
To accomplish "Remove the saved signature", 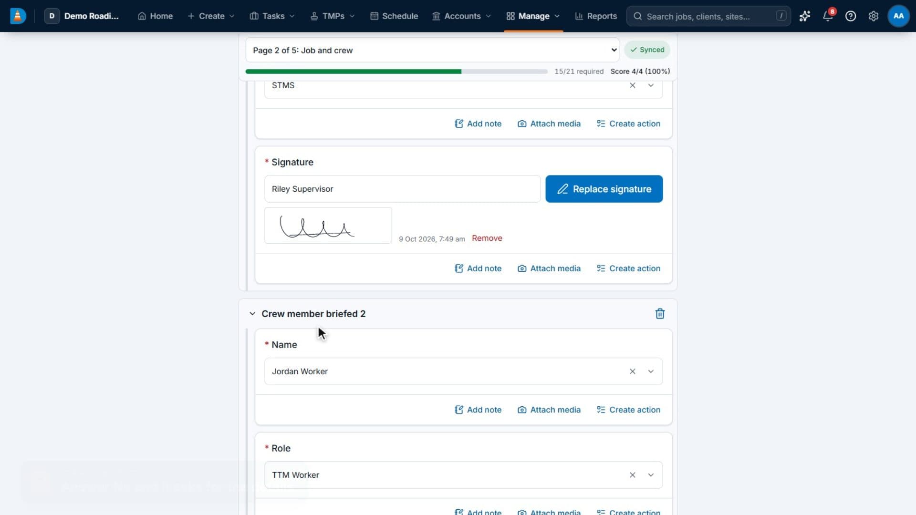I will click(x=487, y=238).
